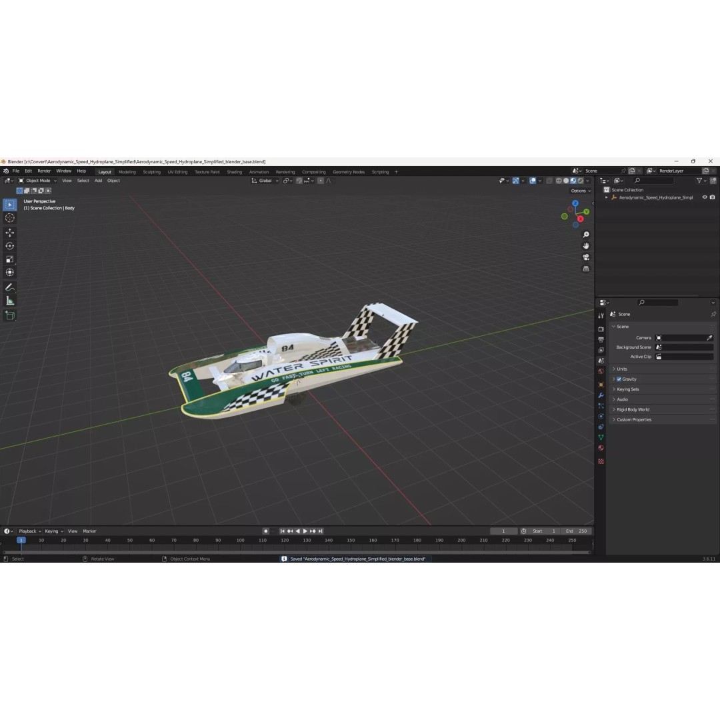Expand the Custom Properties panel

coord(634,420)
